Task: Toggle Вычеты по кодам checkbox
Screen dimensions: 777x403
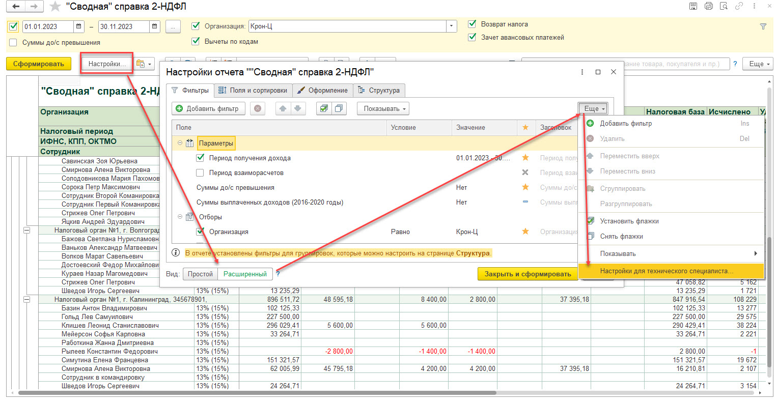Action: click(196, 41)
